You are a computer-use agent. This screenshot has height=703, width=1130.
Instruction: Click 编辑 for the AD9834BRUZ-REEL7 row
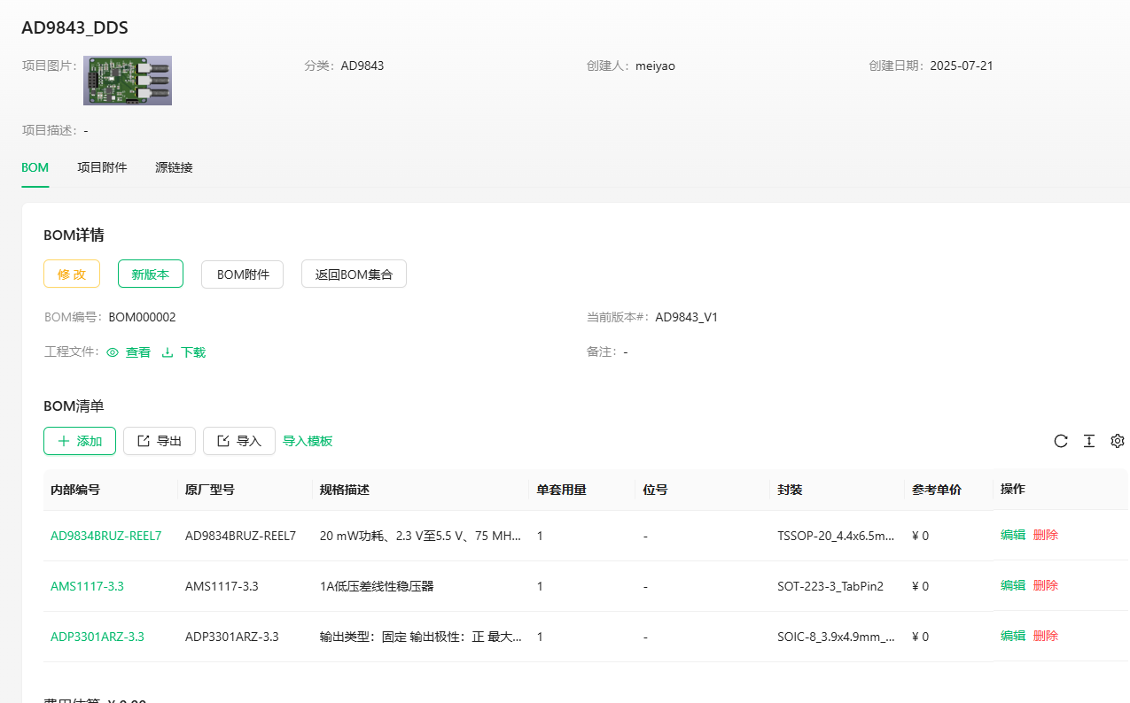(x=1013, y=535)
